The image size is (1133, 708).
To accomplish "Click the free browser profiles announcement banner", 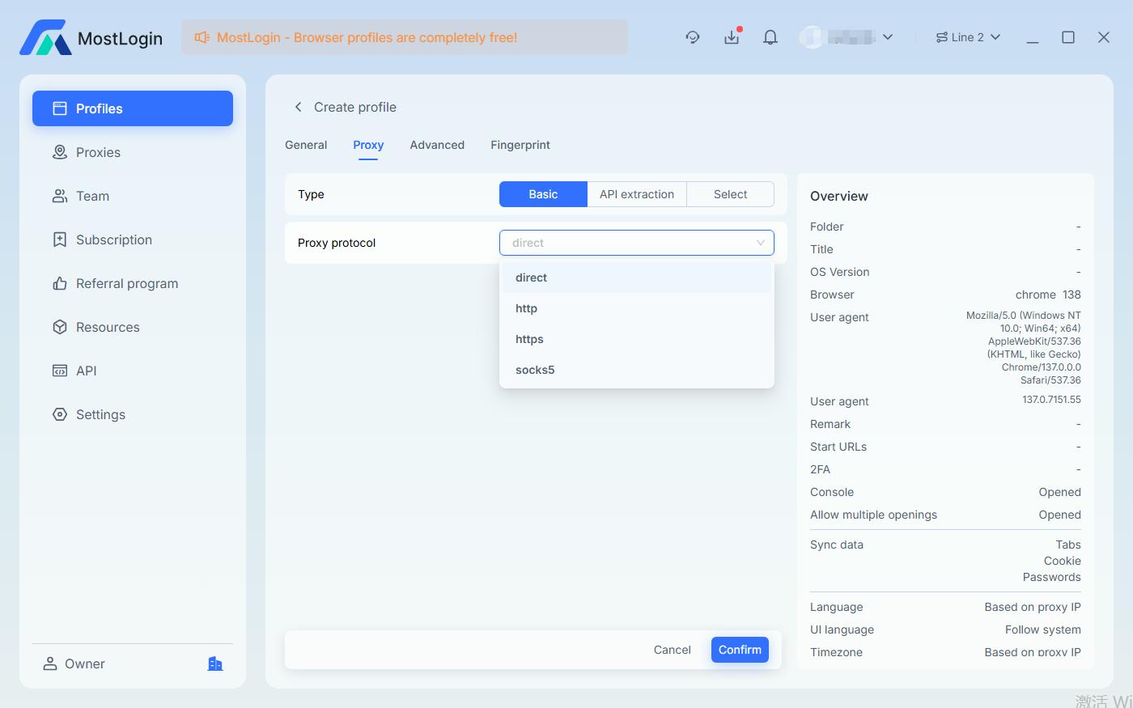I will [405, 37].
